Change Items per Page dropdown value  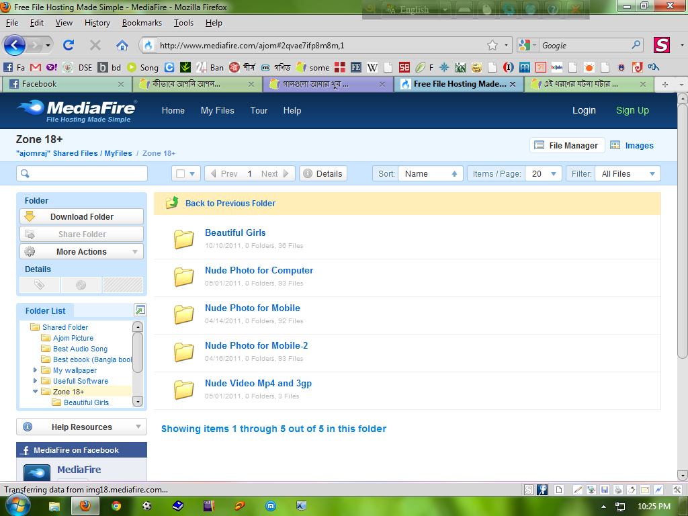543,173
